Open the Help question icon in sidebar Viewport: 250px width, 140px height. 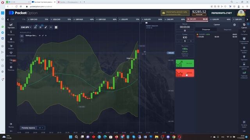tap(11, 68)
